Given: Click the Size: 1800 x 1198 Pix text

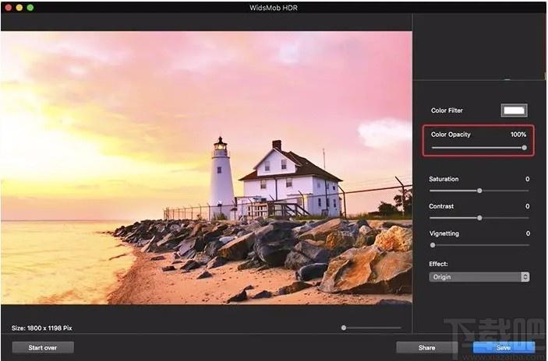Looking at the screenshot, I should pos(41,328).
